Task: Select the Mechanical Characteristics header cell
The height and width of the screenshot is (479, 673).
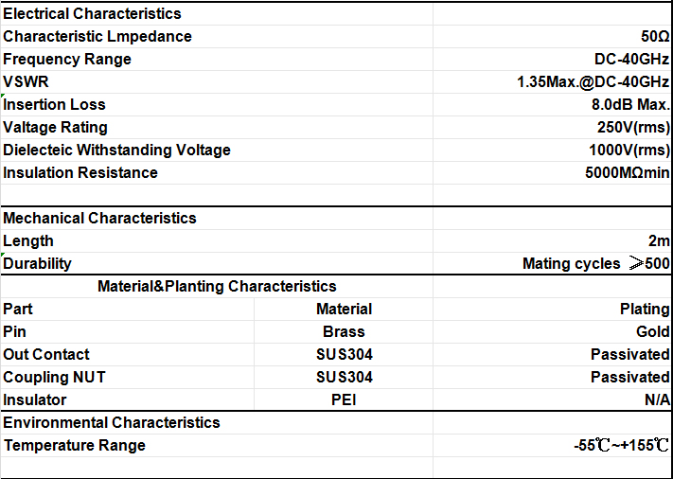Action: (x=217, y=218)
